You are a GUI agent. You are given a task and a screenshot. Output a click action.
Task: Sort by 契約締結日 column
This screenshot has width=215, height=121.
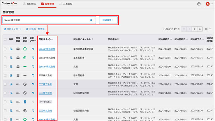pyautogui.click(x=165, y=39)
